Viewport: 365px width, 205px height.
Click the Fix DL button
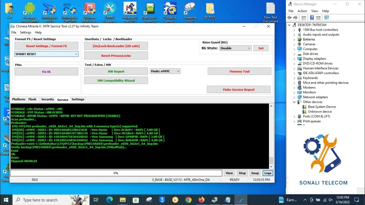coord(46,71)
